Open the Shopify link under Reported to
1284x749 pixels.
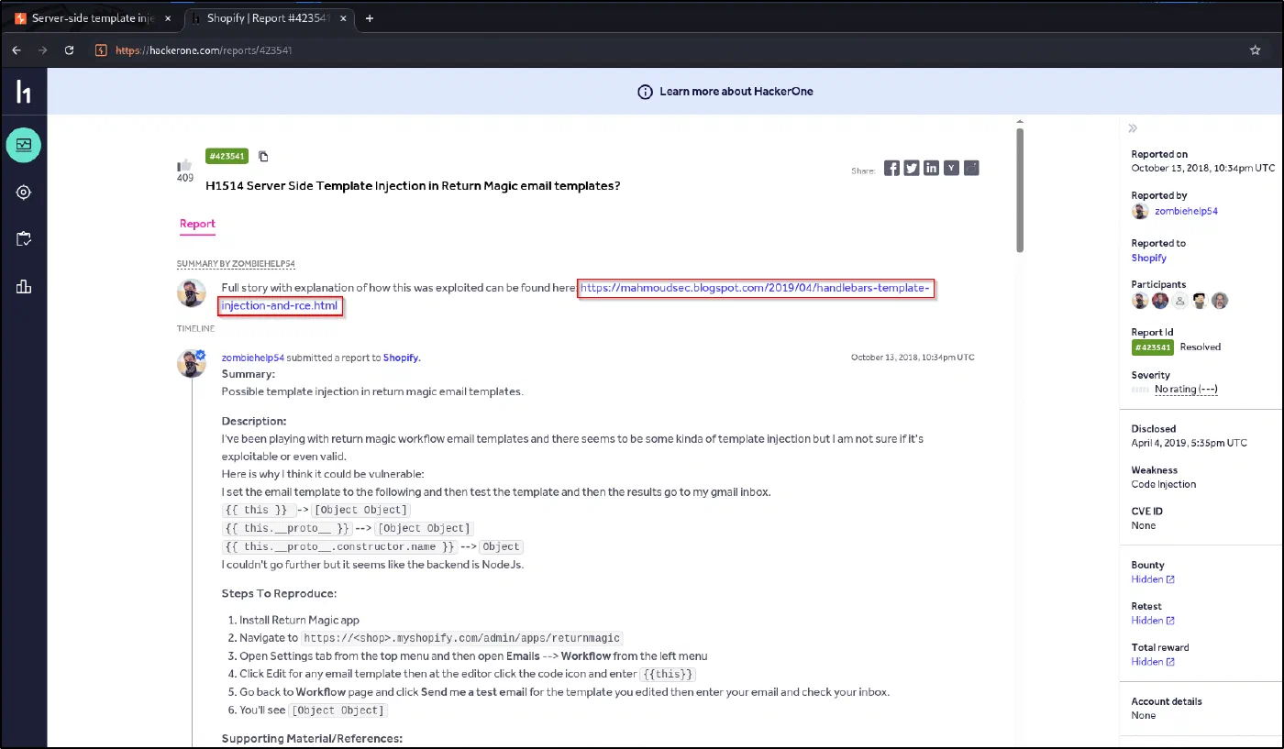pyautogui.click(x=1149, y=259)
